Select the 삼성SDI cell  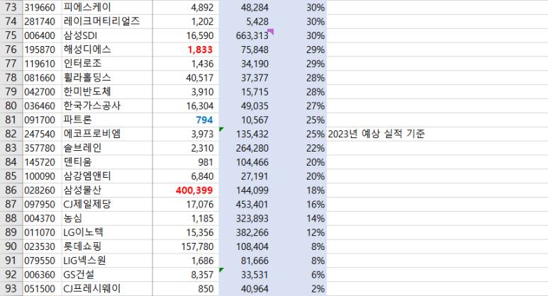[107, 35]
